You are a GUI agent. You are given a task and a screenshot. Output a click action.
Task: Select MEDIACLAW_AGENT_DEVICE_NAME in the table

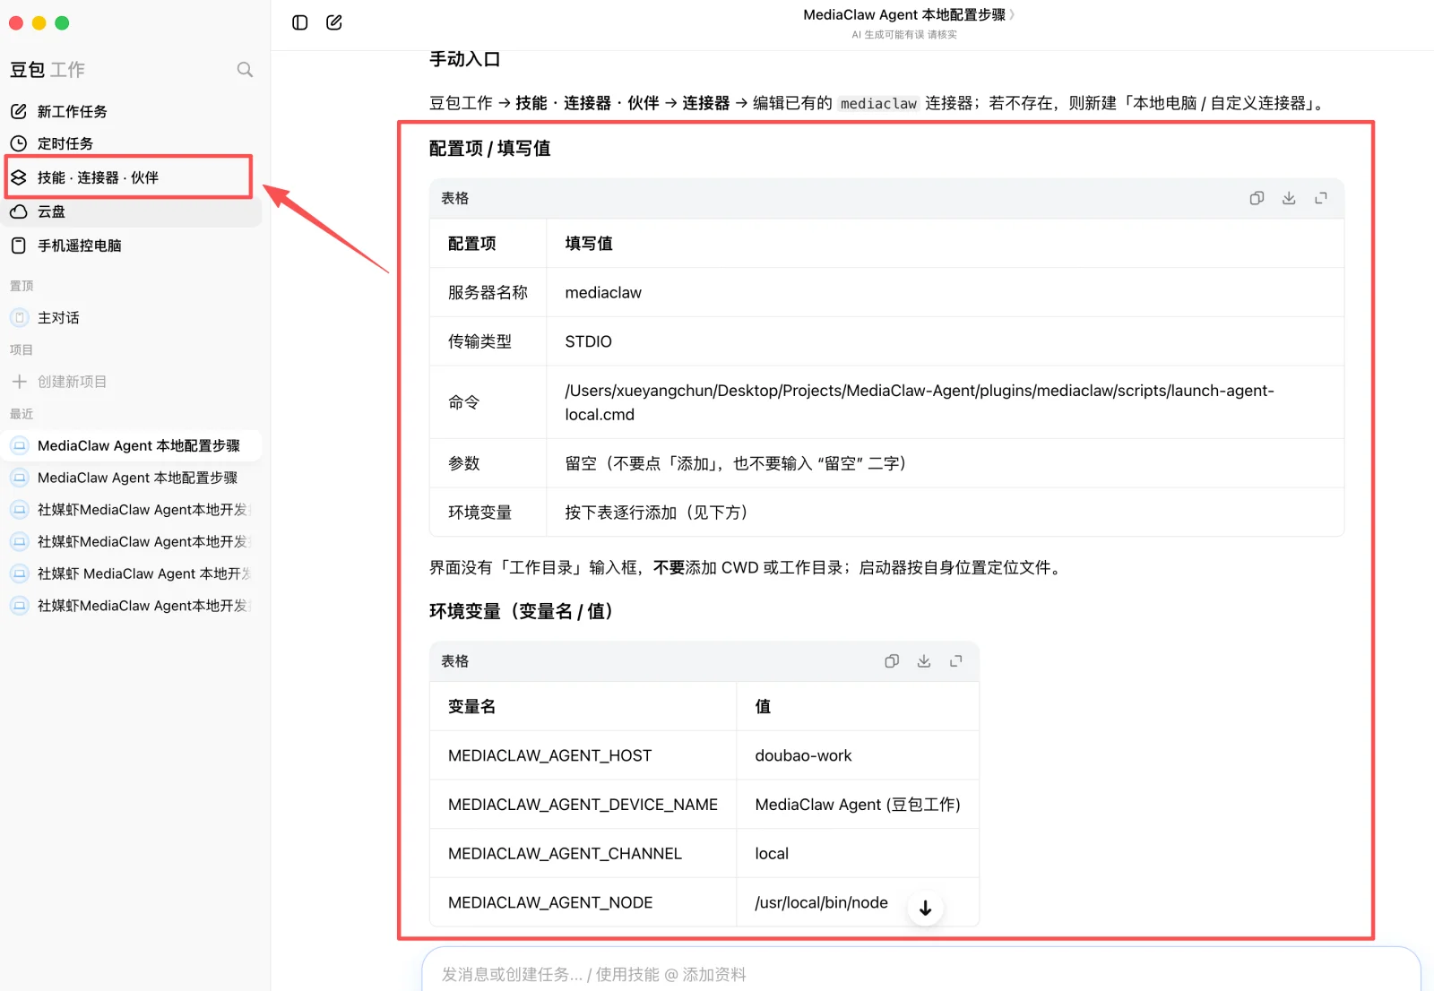point(583,805)
